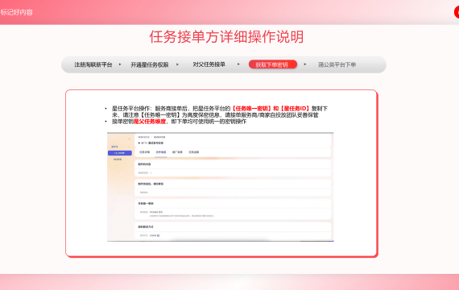Click the red text 【任务唯一密钥】和【星任务ID】
The height and width of the screenshot is (290, 459).
click(271, 109)
